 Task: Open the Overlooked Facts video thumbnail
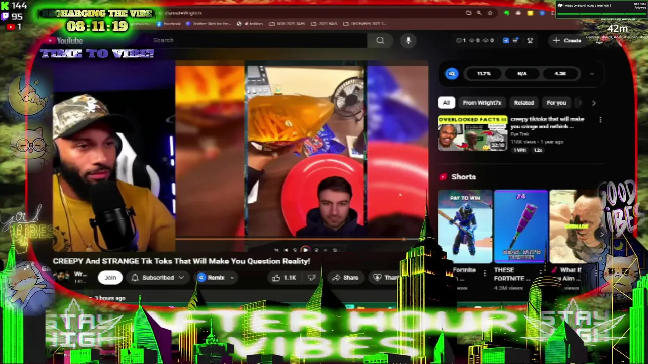click(473, 133)
